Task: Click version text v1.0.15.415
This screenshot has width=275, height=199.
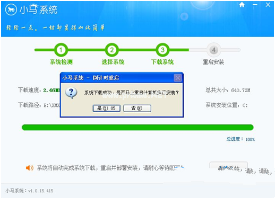Action: click(x=41, y=191)
